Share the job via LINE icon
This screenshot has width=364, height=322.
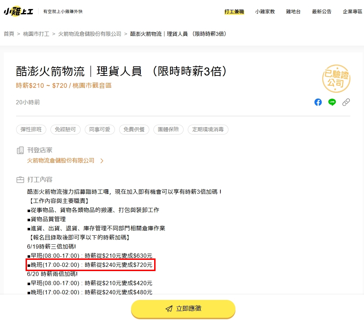pos(332,102)
